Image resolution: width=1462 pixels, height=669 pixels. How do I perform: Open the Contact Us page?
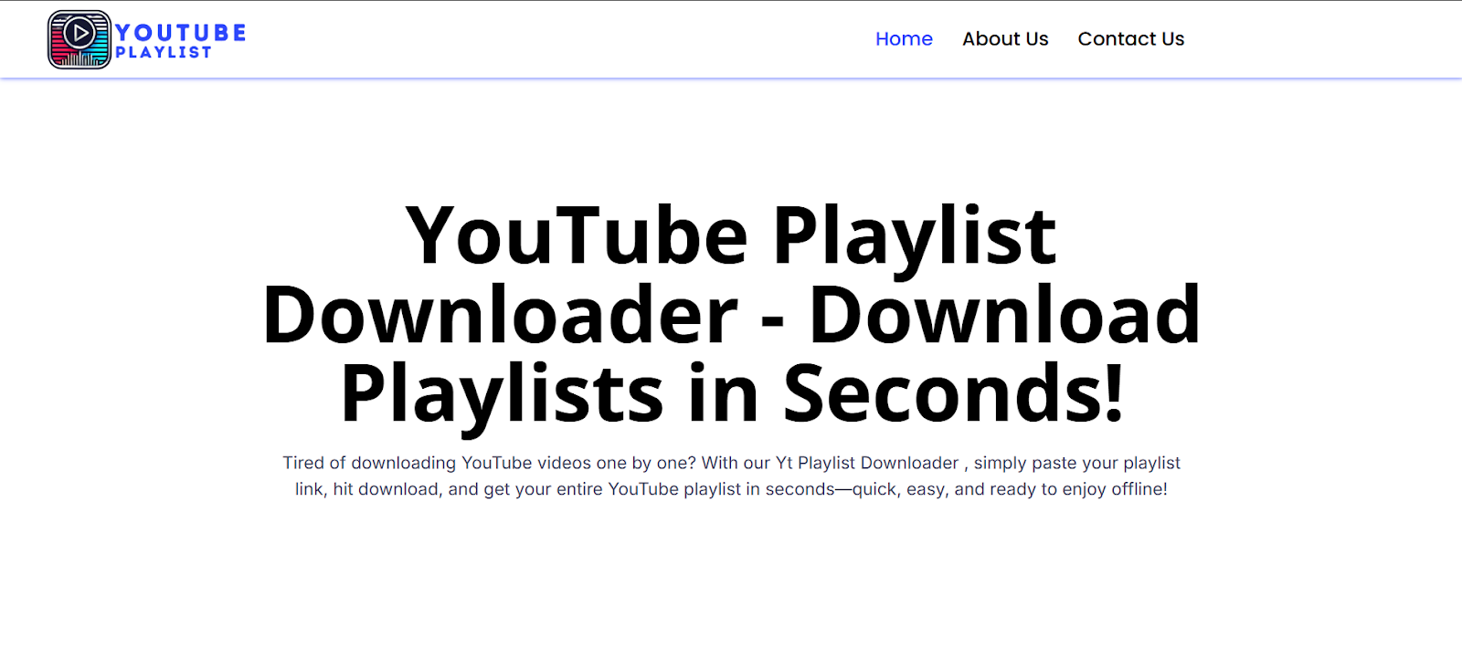(x=1130, y=39)
